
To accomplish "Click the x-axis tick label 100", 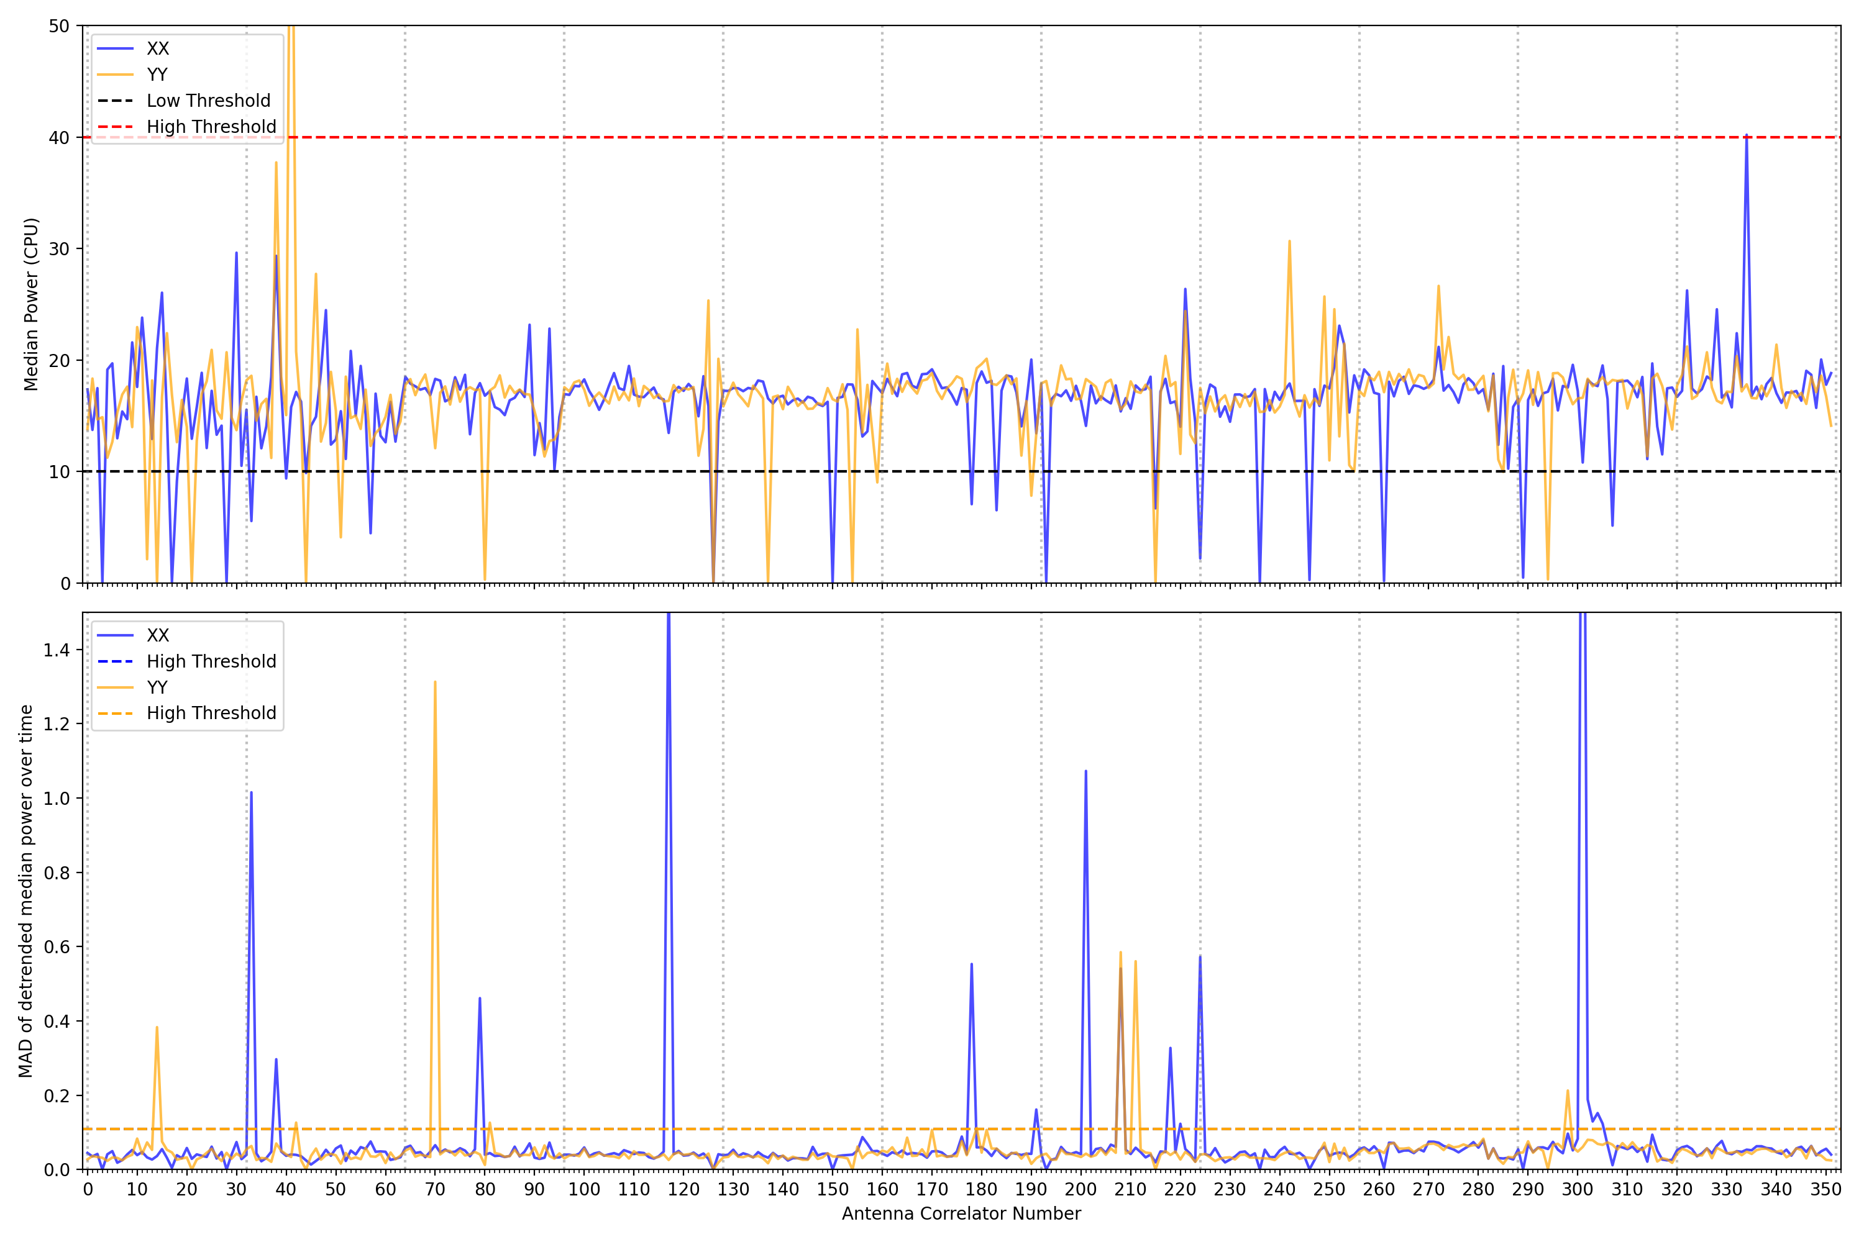I will click(x=583, y=1189).
